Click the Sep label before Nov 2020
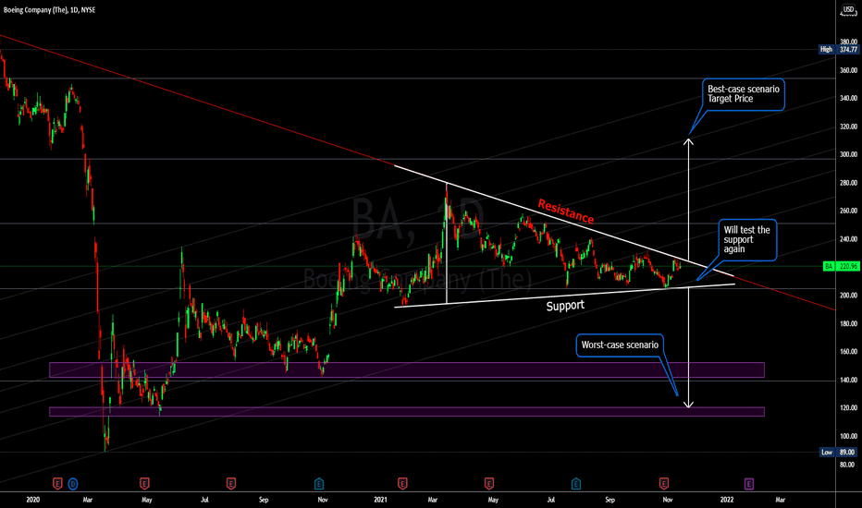862x508 pixels. click(x=264, y=500)
